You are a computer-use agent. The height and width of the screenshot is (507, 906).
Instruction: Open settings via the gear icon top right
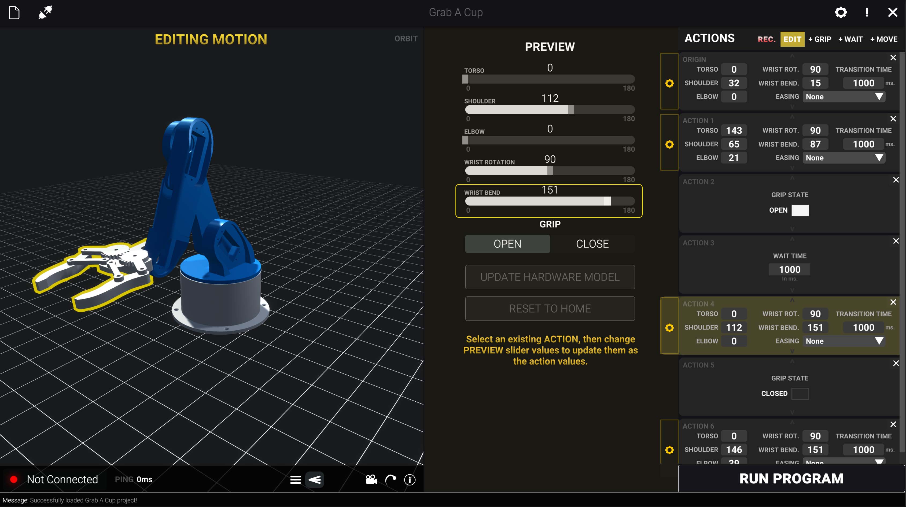[x=841, y=12]
